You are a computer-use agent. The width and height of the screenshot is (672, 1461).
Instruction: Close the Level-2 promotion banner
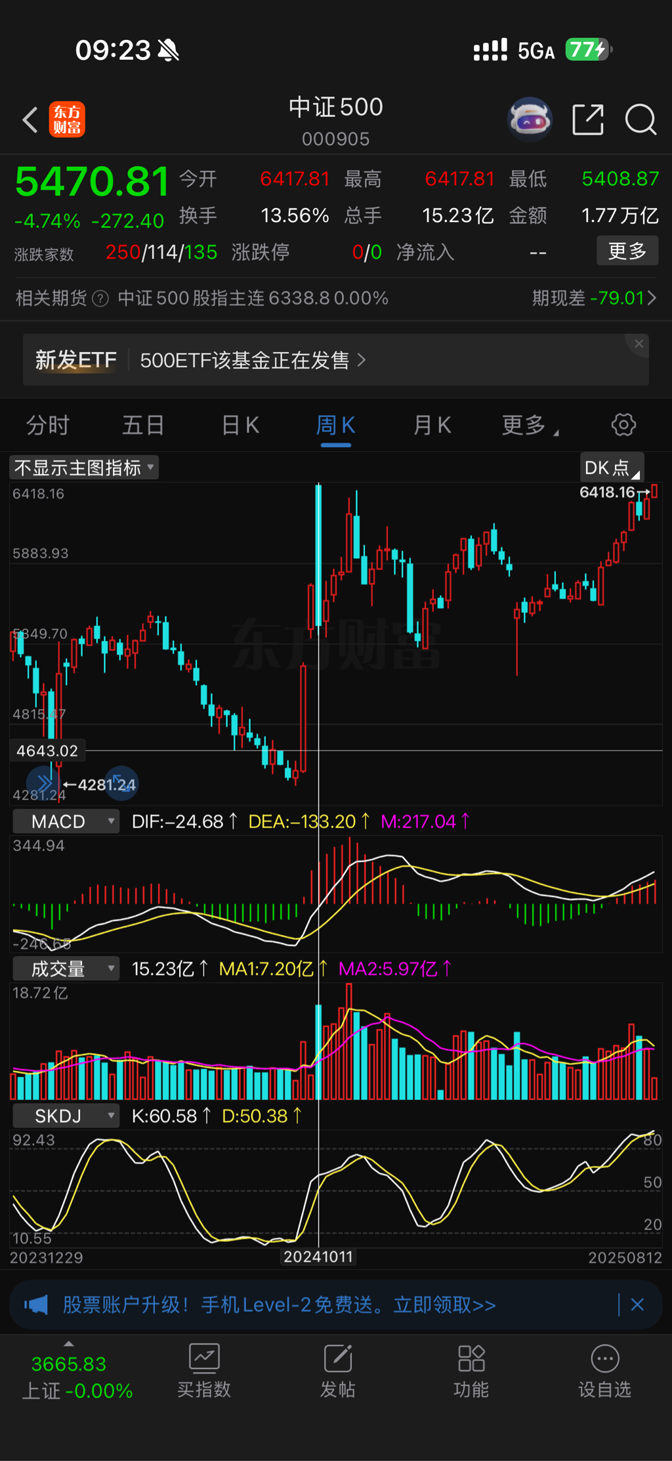coord(637,1305)
